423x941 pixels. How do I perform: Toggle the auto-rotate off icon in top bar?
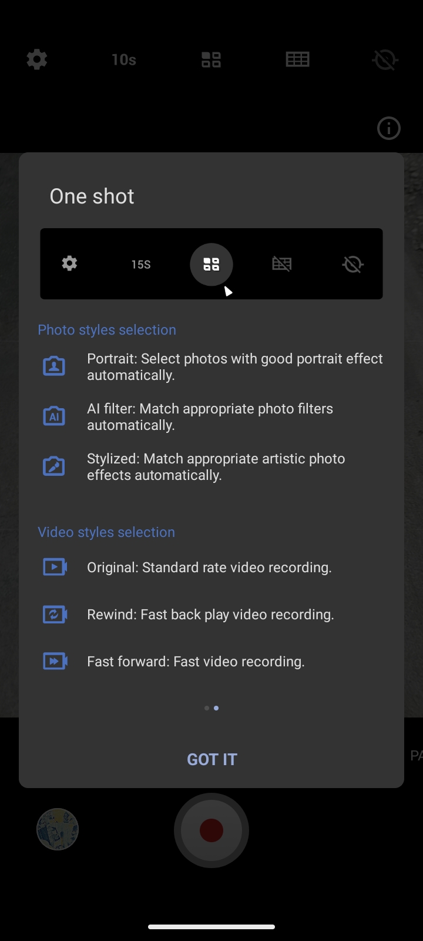(385, 59)
